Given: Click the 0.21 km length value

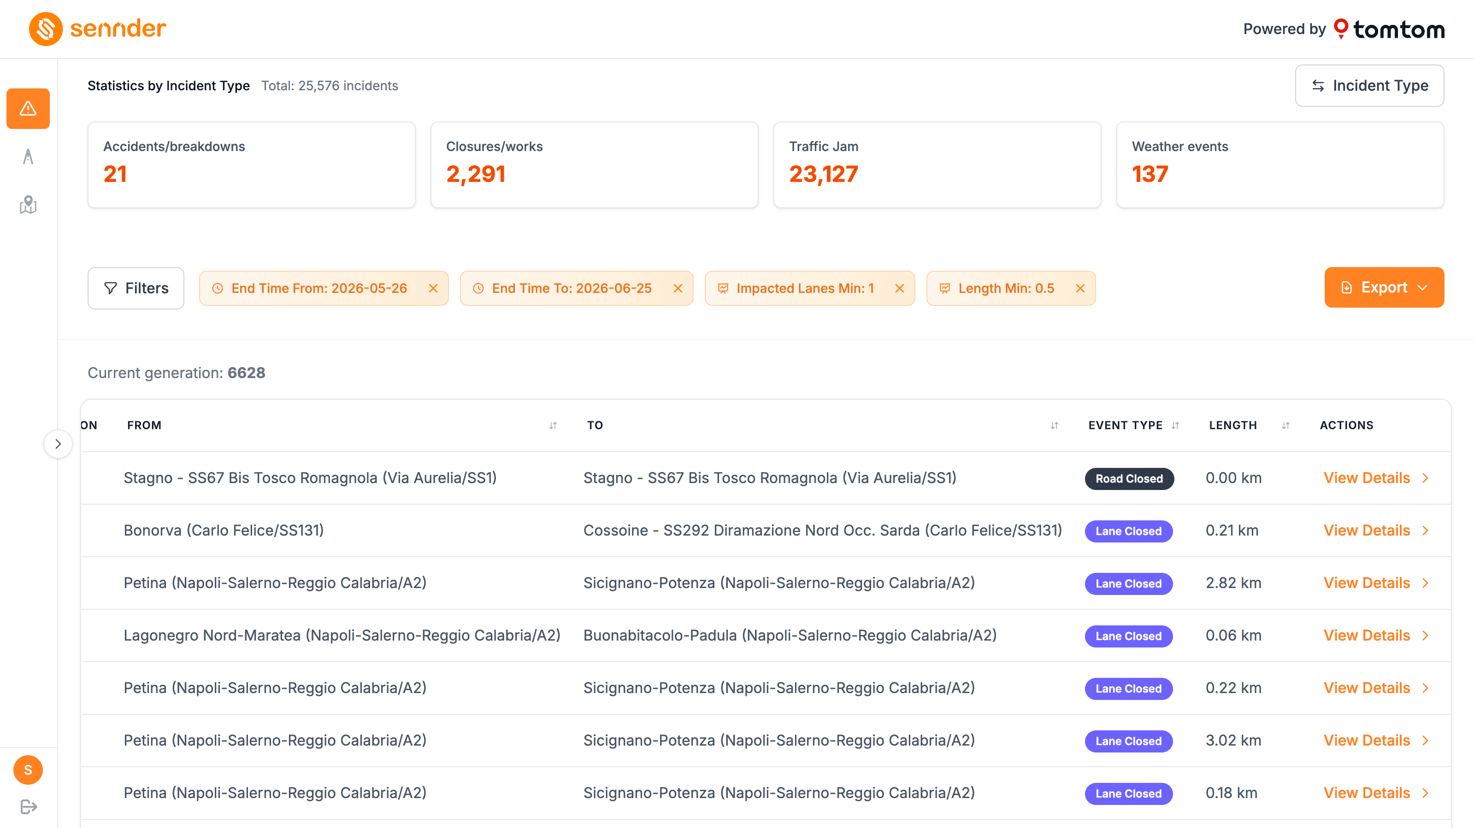Looking at the screenshot, I should point(1232,531).
